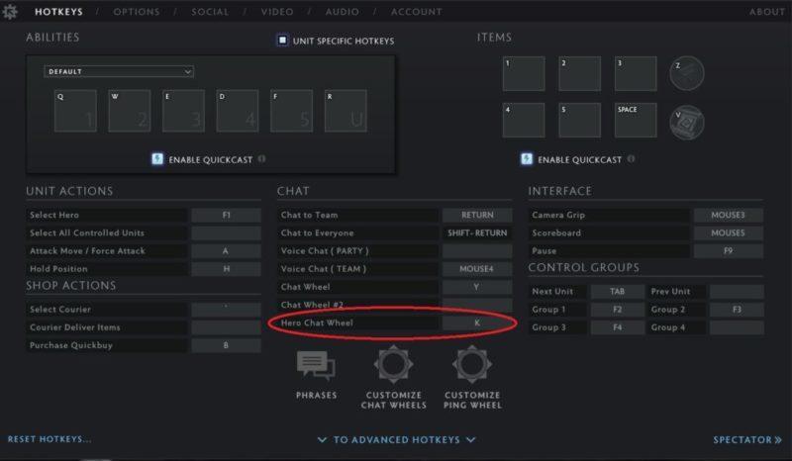This screenshot has width=792, height=461.
Task: Enable Quickcast for abilities
Action: [x=157, y=159]
